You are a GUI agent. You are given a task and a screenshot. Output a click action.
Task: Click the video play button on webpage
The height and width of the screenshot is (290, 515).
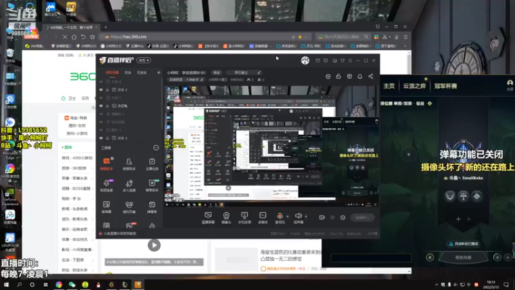[x=154, y=245]
